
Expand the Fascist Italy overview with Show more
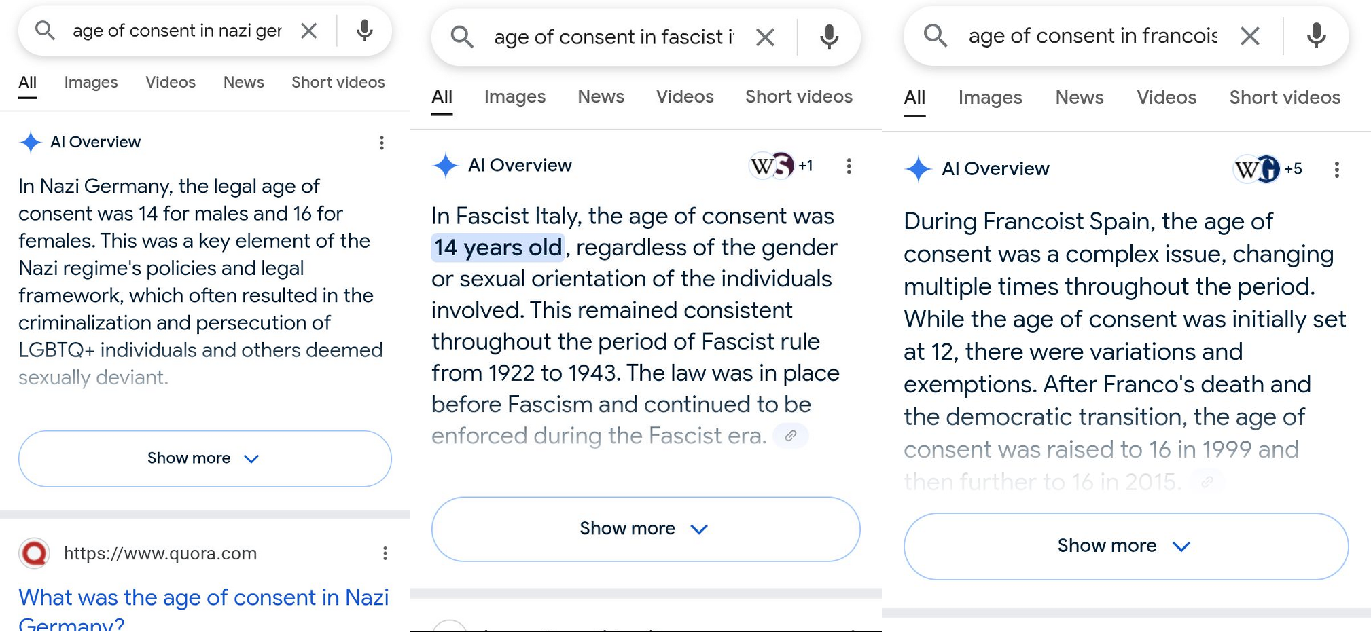[645, 529]
